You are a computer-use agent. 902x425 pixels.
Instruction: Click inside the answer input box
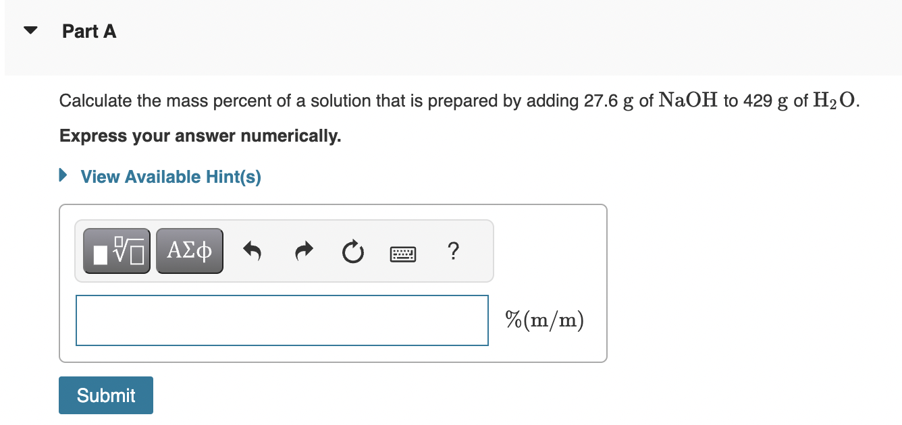click(282, 320)
